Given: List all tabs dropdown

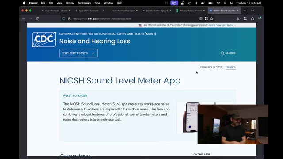Looking at the screenshot, I should (x=252, y=11).
